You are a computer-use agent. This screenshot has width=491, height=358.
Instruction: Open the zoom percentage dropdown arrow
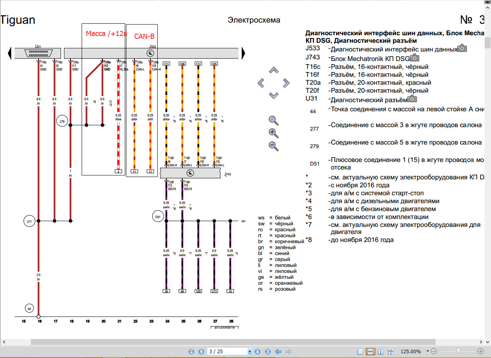(x=428, y=351)
